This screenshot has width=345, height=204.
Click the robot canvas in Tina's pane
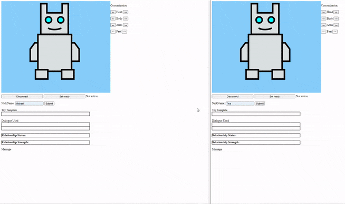pyautogui.click(x=266, y=47)
